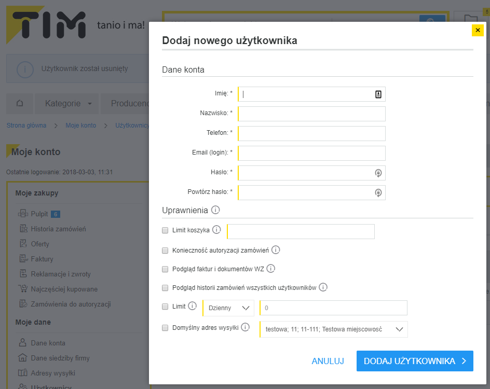
Task: Show info for Domyślny adres wysyłki
Action: pos(246,327)
